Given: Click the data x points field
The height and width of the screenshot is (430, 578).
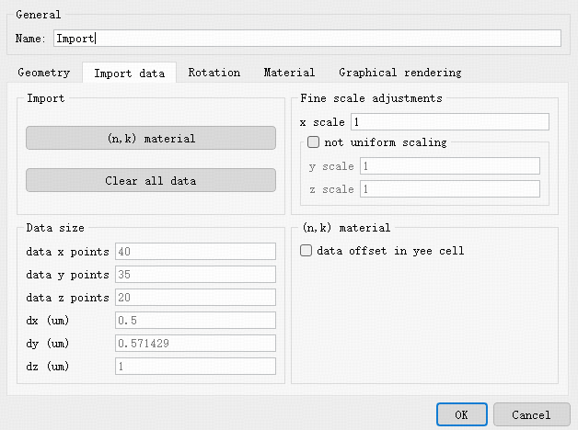Looking at the screenshot, I should tap(194, 252).
